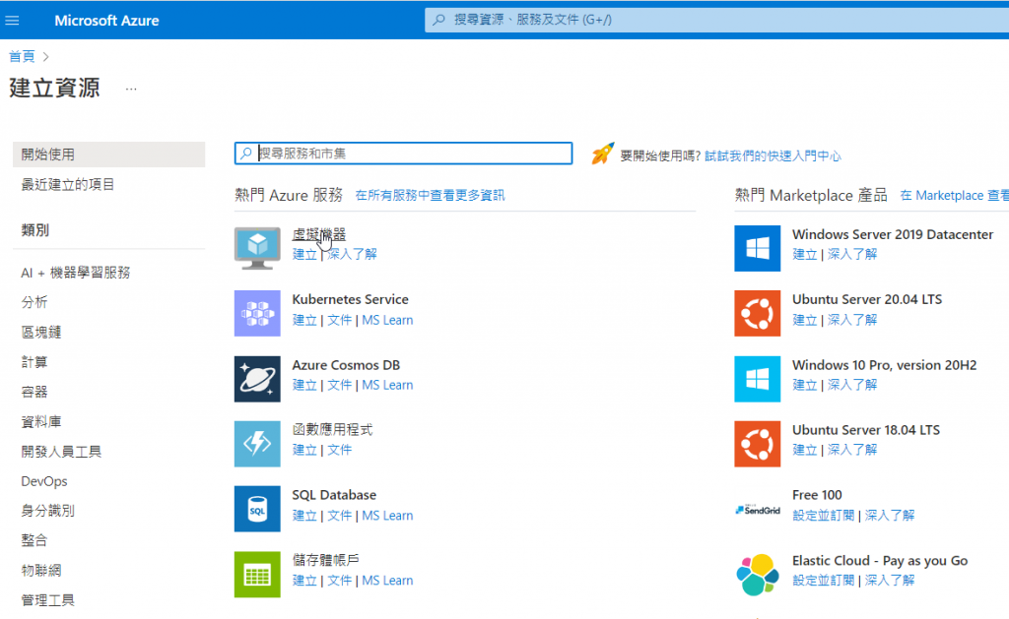Click 深入了解 under Ubuntu Server 18.04 LTS
Image resolution: width=1009 pixels, height=619 pixels.
(x=852, y=450)
